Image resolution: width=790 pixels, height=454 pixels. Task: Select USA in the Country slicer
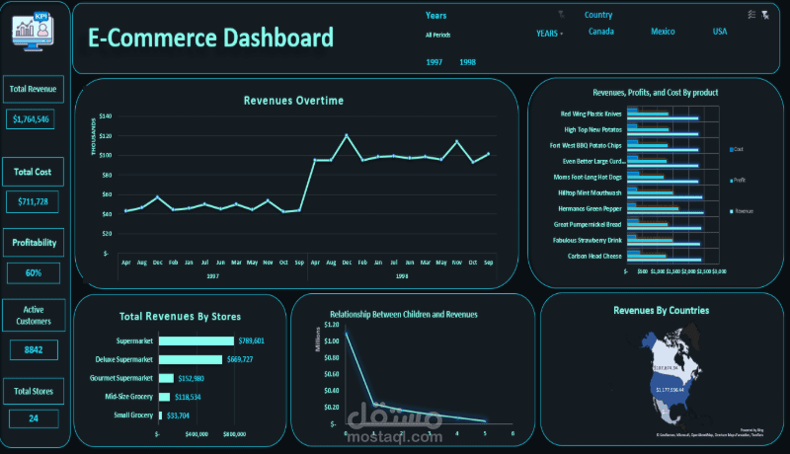[x=720, y=32]
